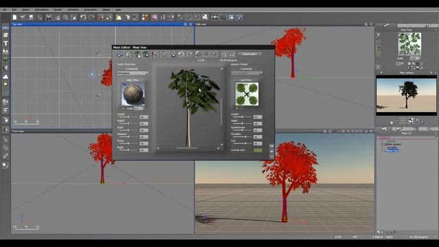Viewport: 439px width, 247px height.
Task: Toggle the first checkbox under leaf thumbnail
Action: pos(237,108)
